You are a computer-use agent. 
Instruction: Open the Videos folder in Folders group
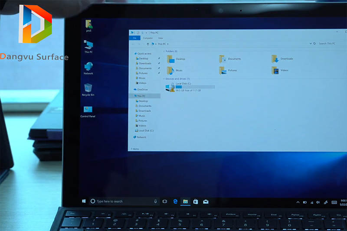[280, 70]
